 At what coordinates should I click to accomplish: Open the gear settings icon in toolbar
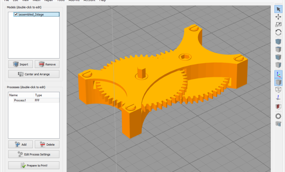(278, 116)
